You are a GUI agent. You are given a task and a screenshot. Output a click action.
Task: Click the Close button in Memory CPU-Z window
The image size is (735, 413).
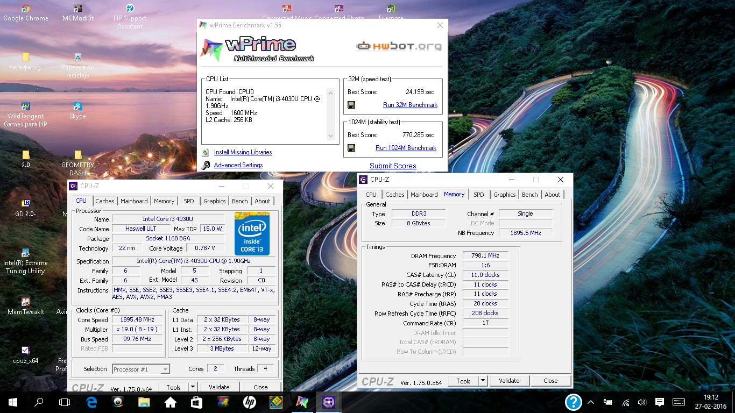(x=550, y=381)
